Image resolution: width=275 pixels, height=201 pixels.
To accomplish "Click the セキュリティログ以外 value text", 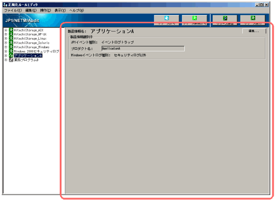I will [x=130, y=55].
